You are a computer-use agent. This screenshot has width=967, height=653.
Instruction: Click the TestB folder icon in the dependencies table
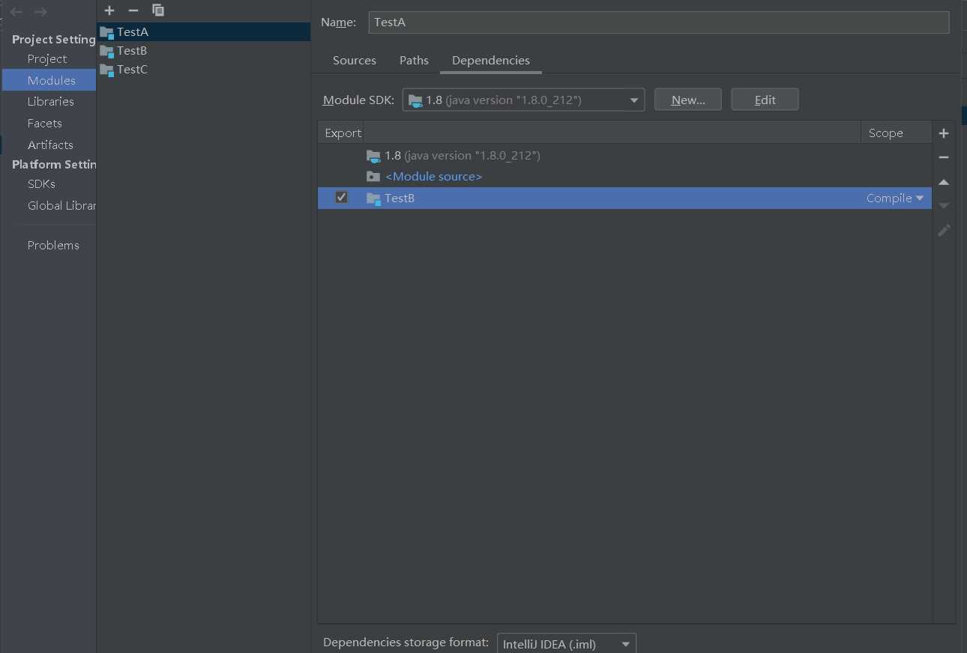coord(373,198)
